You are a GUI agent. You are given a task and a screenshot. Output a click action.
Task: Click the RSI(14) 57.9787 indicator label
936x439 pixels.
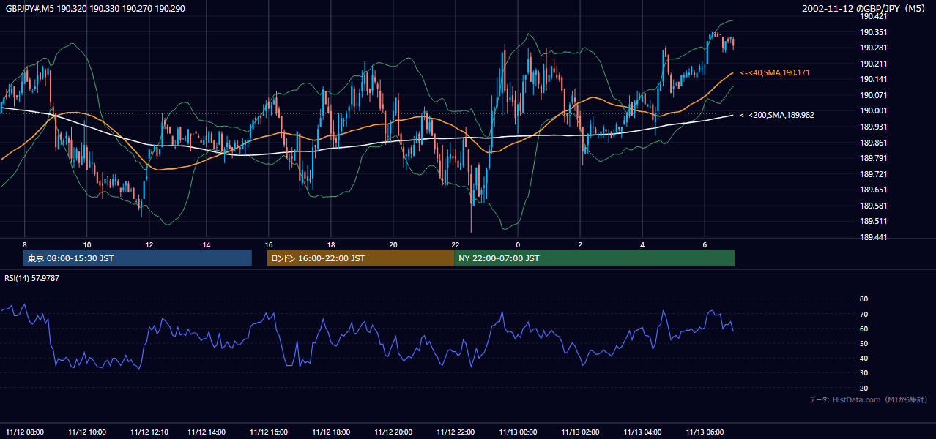click(x=32, y=279)
